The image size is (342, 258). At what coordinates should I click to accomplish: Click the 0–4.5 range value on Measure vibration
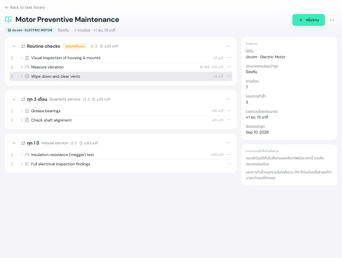click(205, 67)
